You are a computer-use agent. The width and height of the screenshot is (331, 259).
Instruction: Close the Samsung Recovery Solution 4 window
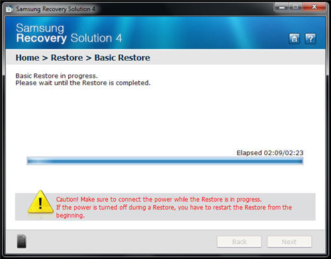point(314,7)
